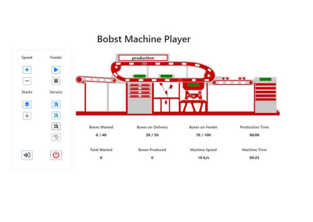
Task: Click the Bobst Machine Player title
Action: coord(144,39)
